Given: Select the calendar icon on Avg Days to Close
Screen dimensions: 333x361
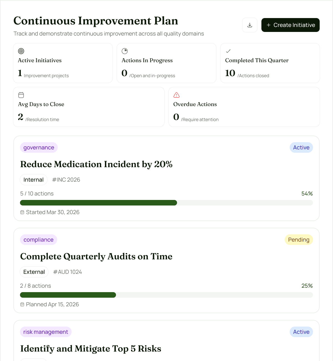Looking at the screenshot, I should click(x=21, y=95).
